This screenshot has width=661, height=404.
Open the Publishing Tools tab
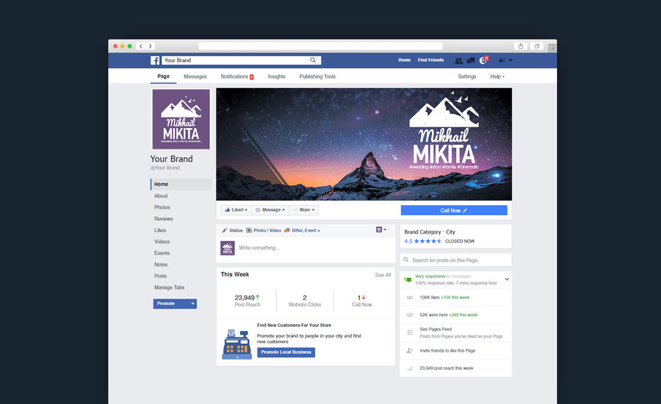317,76
